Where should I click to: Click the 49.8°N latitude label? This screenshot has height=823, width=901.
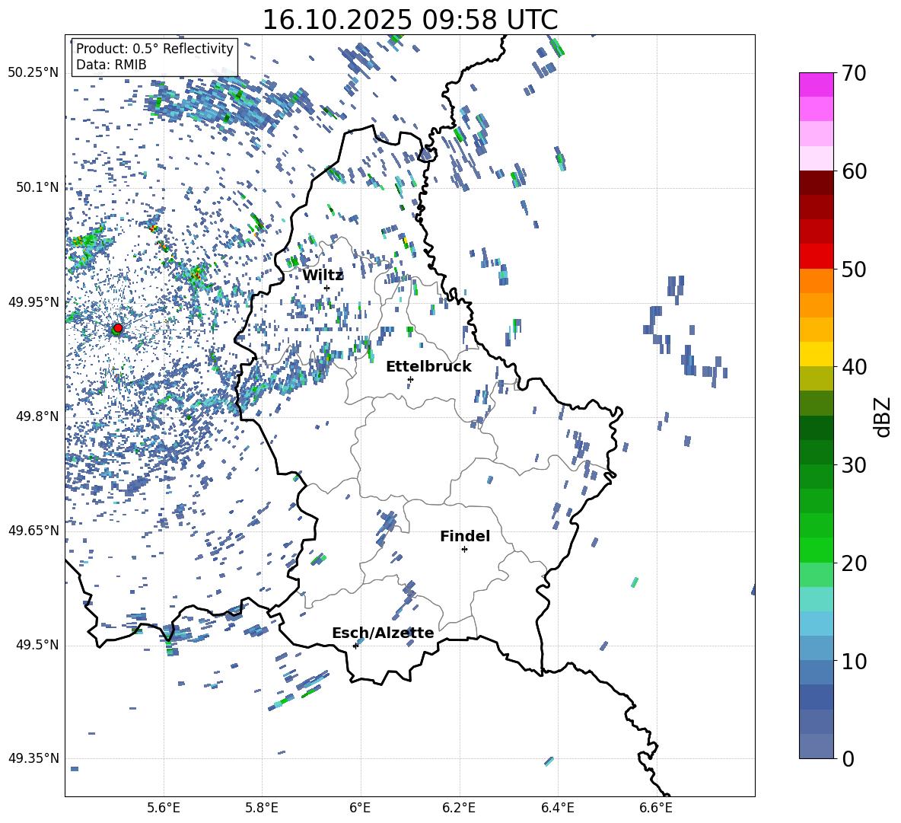click(x=37, y=416)
